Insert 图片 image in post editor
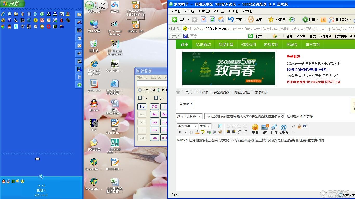Image resolution: width=355 pixels, height=199 pixels. pyautogui.click(x=265, y=129)
